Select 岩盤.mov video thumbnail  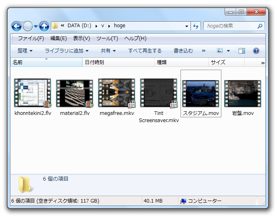[x=243, y=93]
